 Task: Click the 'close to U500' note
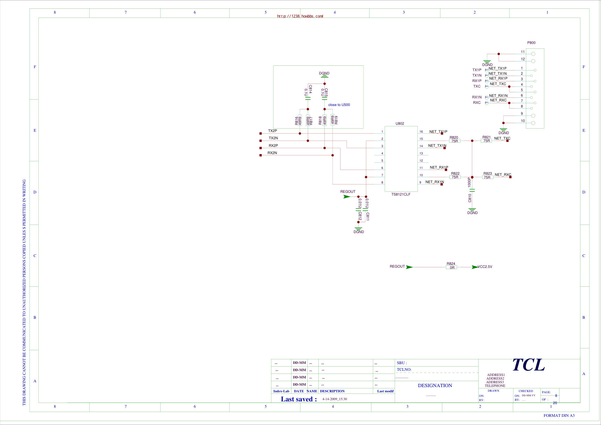coord(339,105)
